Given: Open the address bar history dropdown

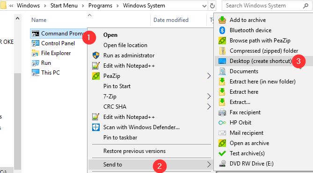Looking at the screenshot, I should 204,6.
